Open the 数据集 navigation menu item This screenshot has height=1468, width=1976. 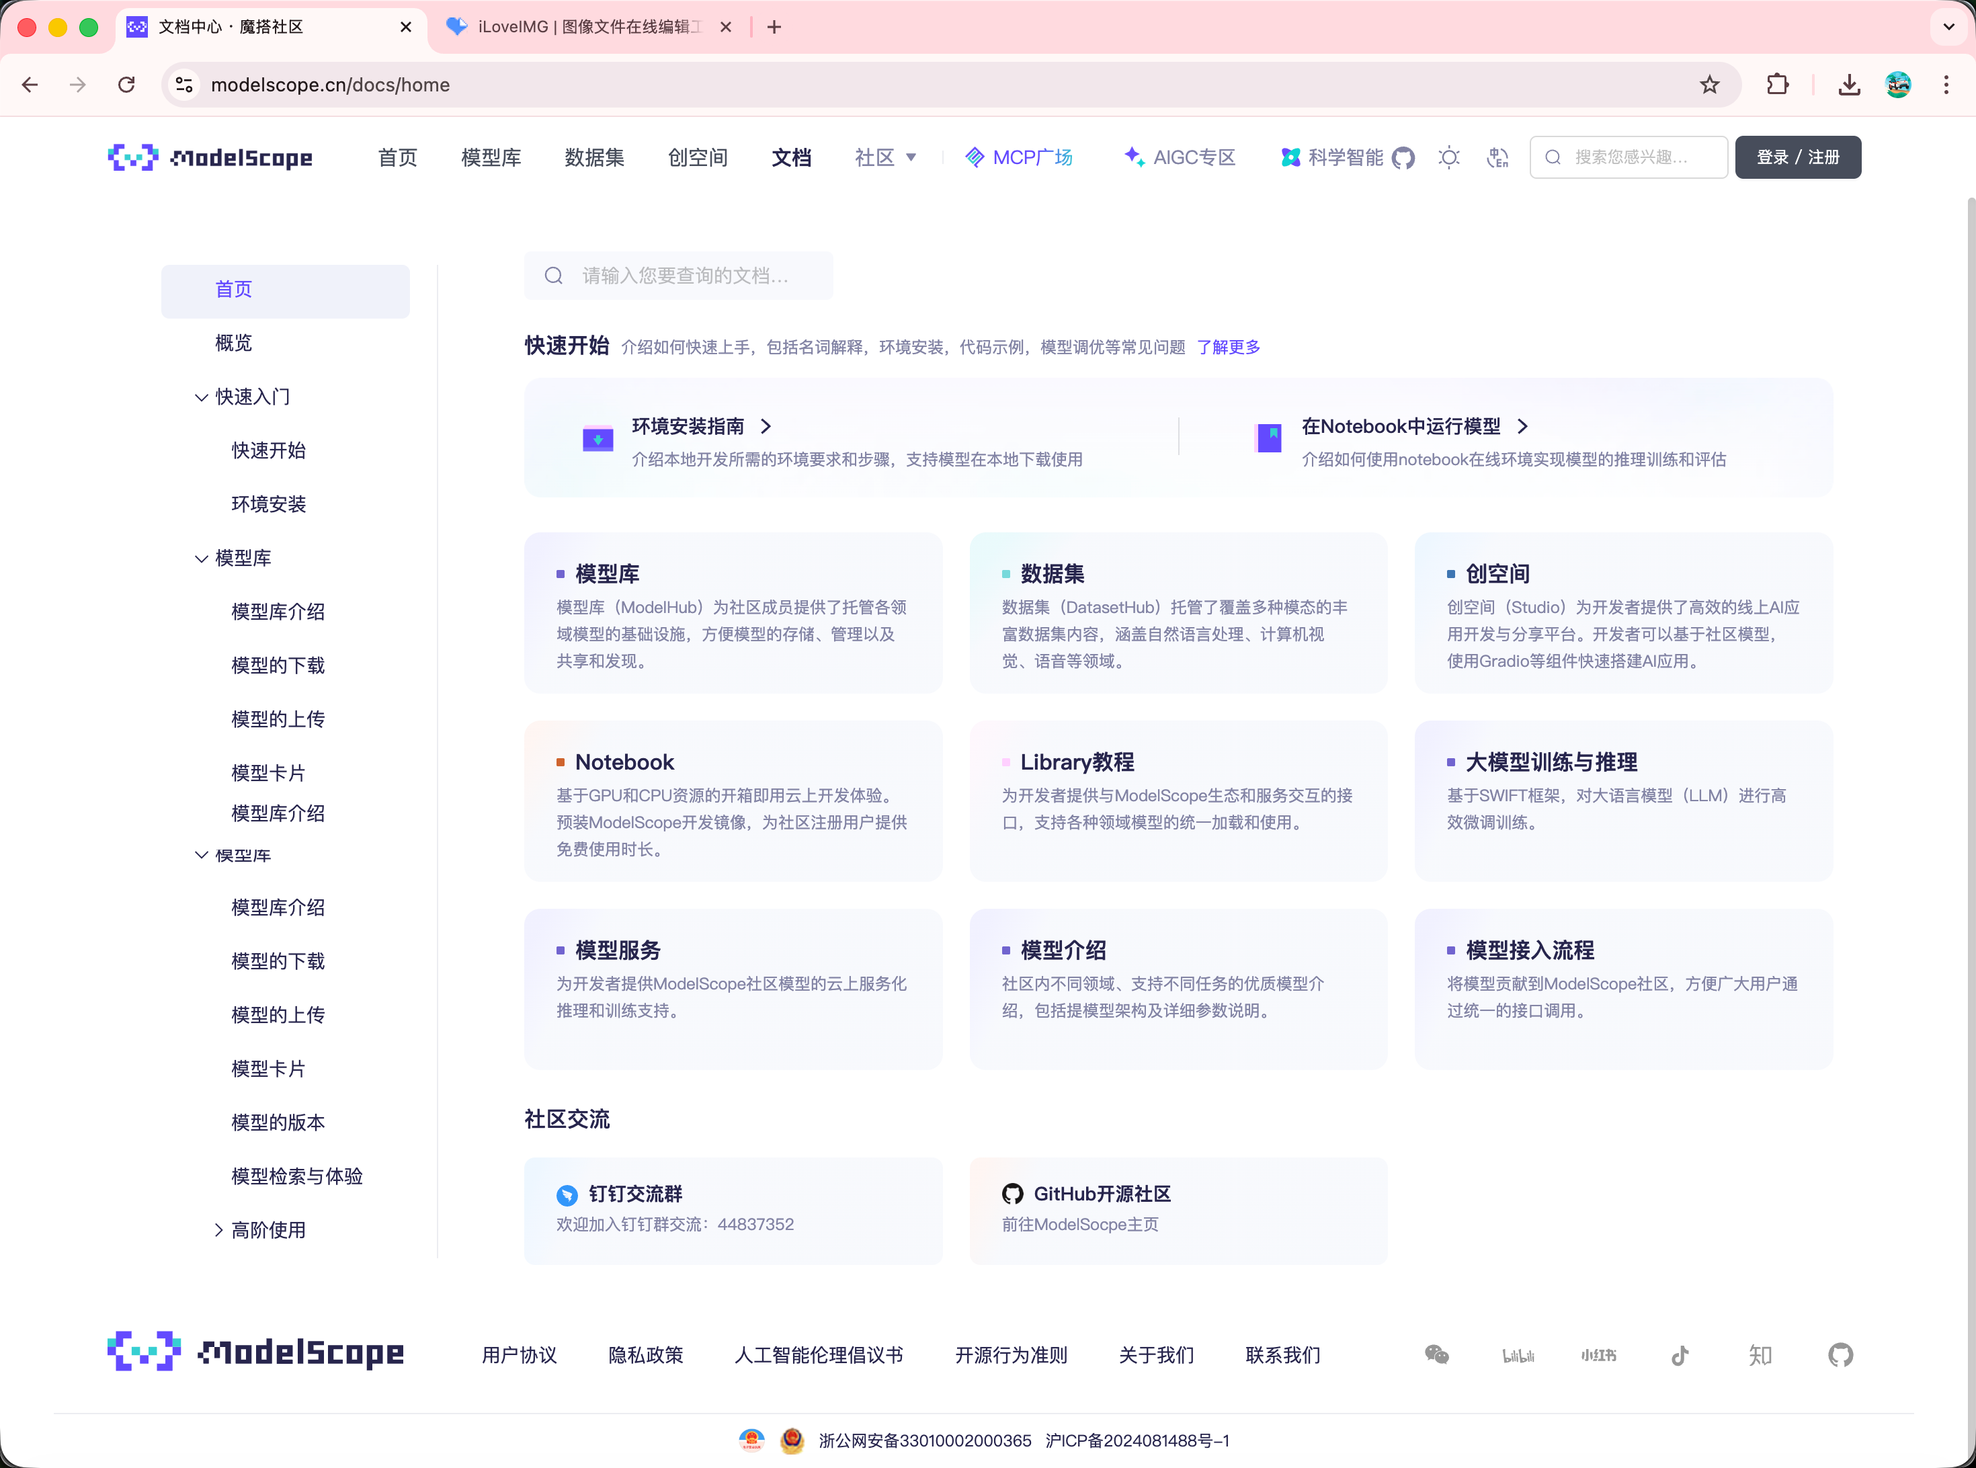pyautogui.click(x=594, y=157)
